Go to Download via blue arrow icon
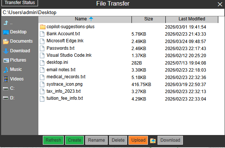Screen dimensions: 225x148 6,51
